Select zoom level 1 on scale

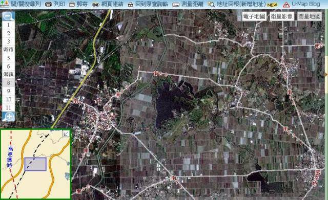click(8, 25)
